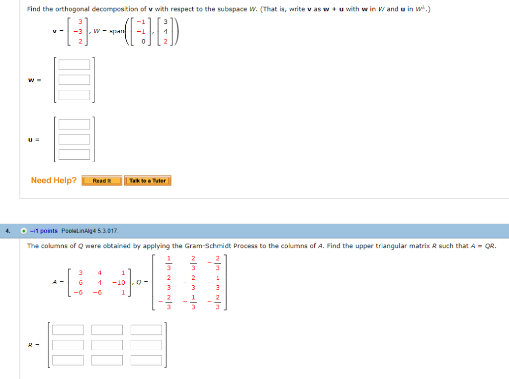Screen dimensions: 509x379
Task: Click the third entry box of vector w
Action: click(x=74, y=94)
